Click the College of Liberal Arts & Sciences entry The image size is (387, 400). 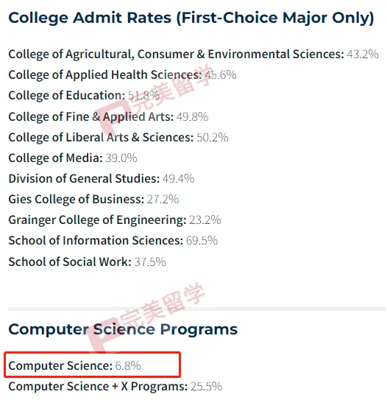[x=118, y=138]
